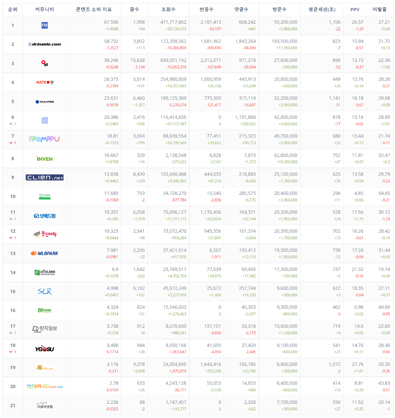Click the 웃긴대학 logo

(x=45, y=234)
